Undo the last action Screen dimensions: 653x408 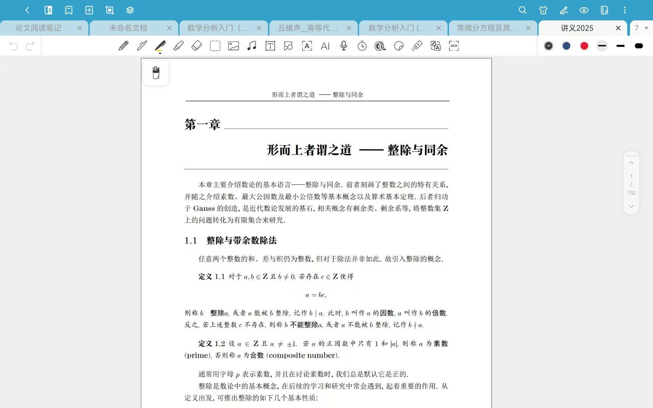(13, 46)
